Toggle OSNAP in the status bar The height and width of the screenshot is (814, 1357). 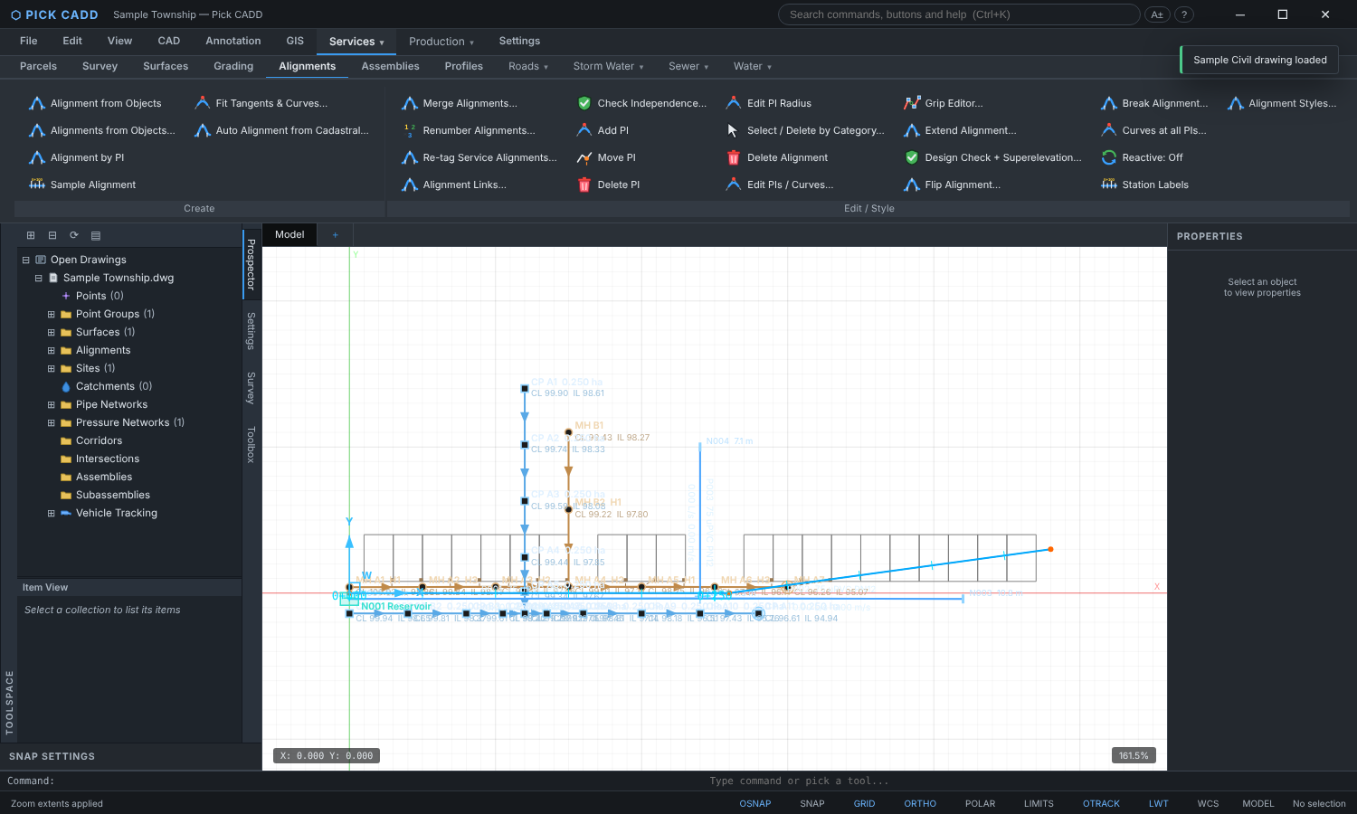pyautogui.click(x=755, y=803)
